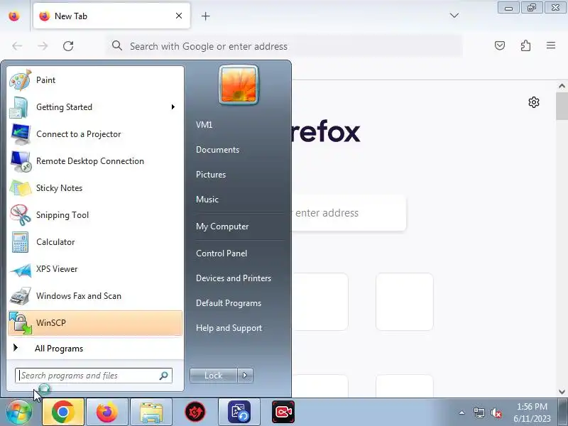Launch Connect to a Projector
The height and width of the screenshot is (426, 568).
click(95, 134)
